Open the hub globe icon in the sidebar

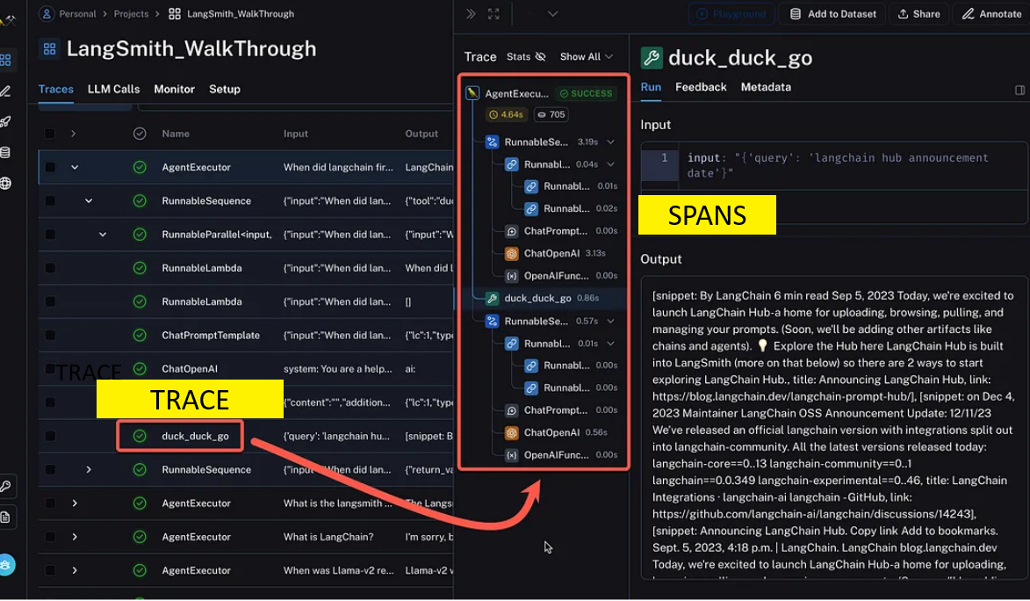point(6,184)
